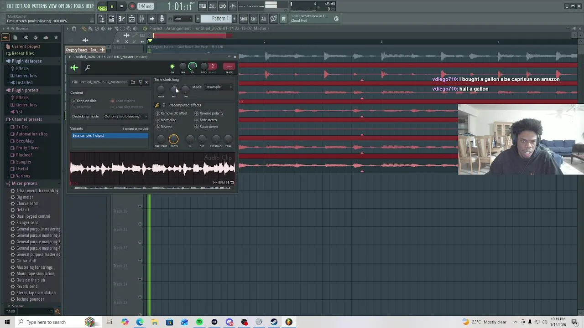Select the cloud tab in Browser
584x328 pixels.
click(x=46, y=37)
